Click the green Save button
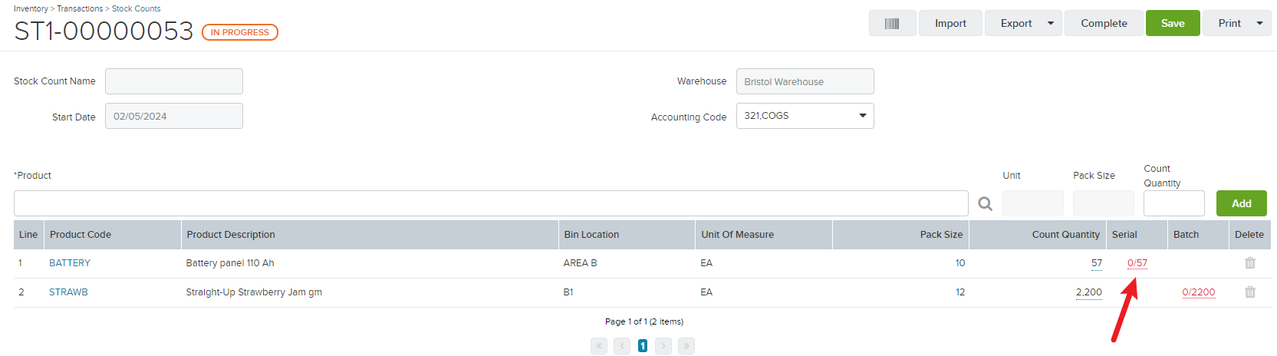The height and width of the screenshot is (356, 1277). point(1173,23)
